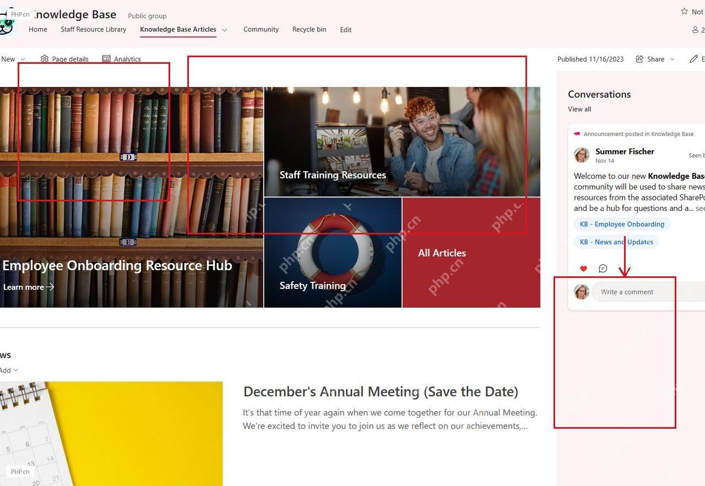Image resolution: width=705 pixels, height=486 pixels.
Task: Open the Community tab
Action: [261, 30]
